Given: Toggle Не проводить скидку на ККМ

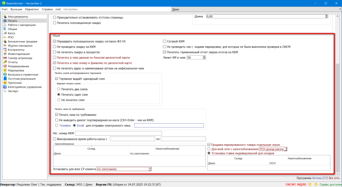Looking at the screenshot, I should pyautogui.click(x=55, y=47).
